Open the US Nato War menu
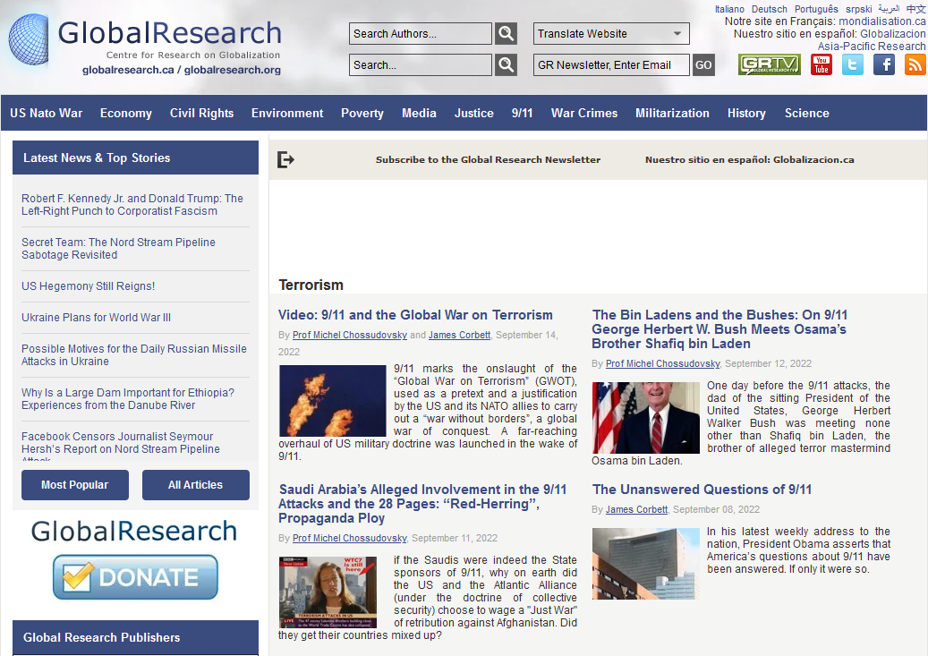Screen dimensions: 928x656 pos(47,113)
